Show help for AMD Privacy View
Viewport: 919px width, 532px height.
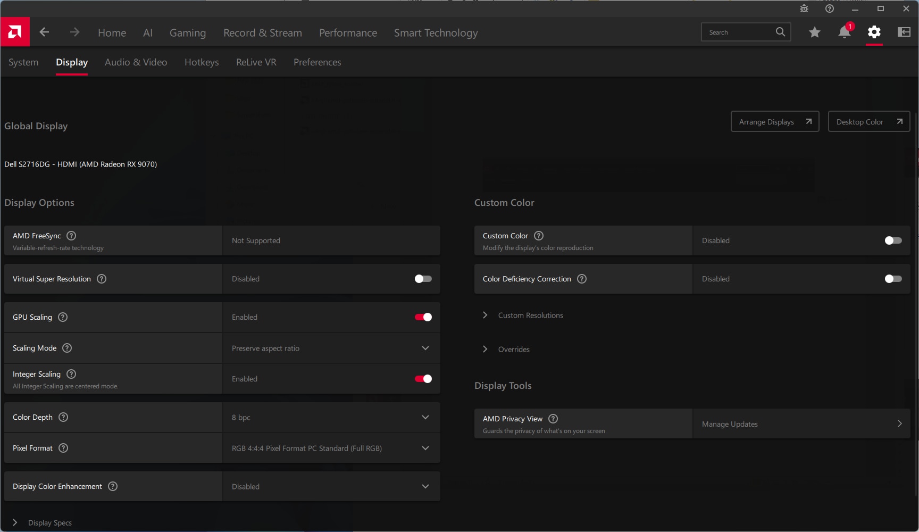(553, 419)
